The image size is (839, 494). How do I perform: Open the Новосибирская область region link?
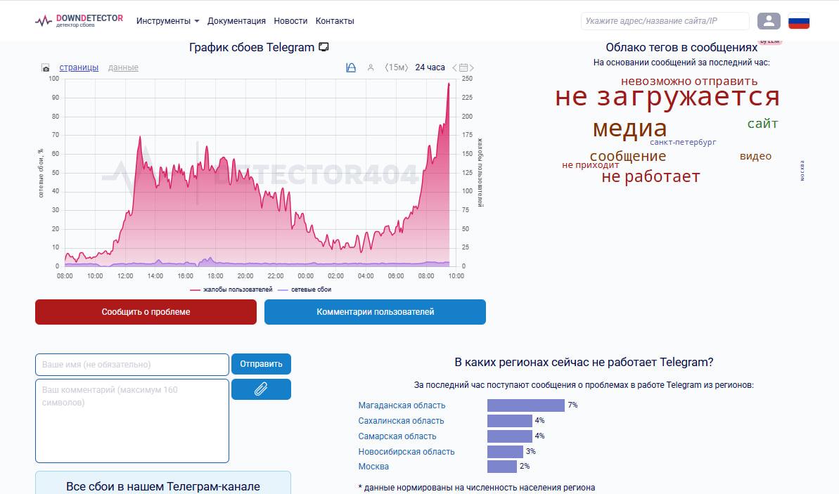pyautogui.click(x=406, y=451)
